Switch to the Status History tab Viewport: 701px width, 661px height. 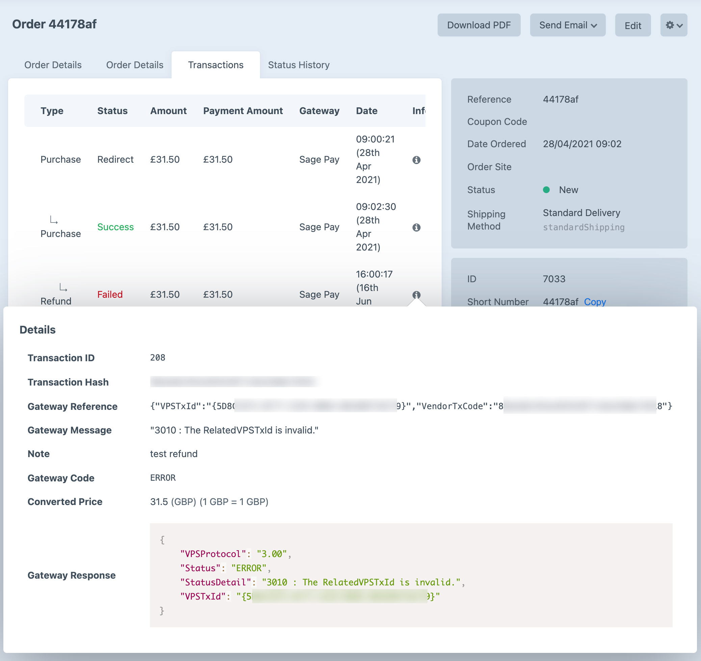[298, 65]
